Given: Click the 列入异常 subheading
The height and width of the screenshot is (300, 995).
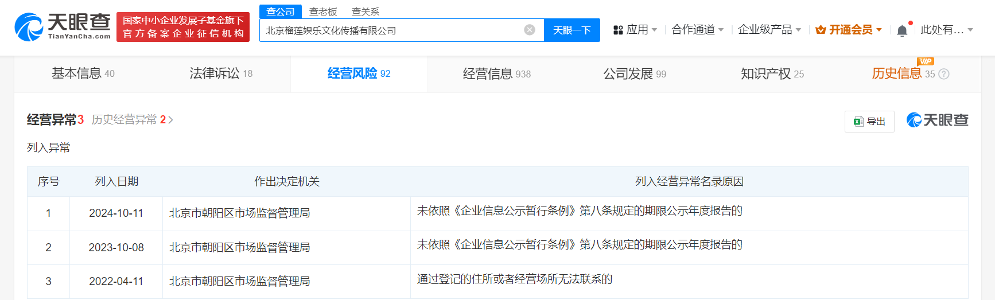Looking at the screenshot, I should coord(49,147).
